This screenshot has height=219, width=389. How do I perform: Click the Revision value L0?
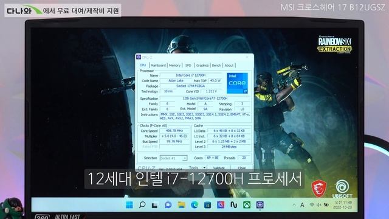[242, 109]
